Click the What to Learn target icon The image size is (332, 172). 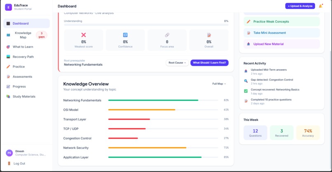(8, 47)
